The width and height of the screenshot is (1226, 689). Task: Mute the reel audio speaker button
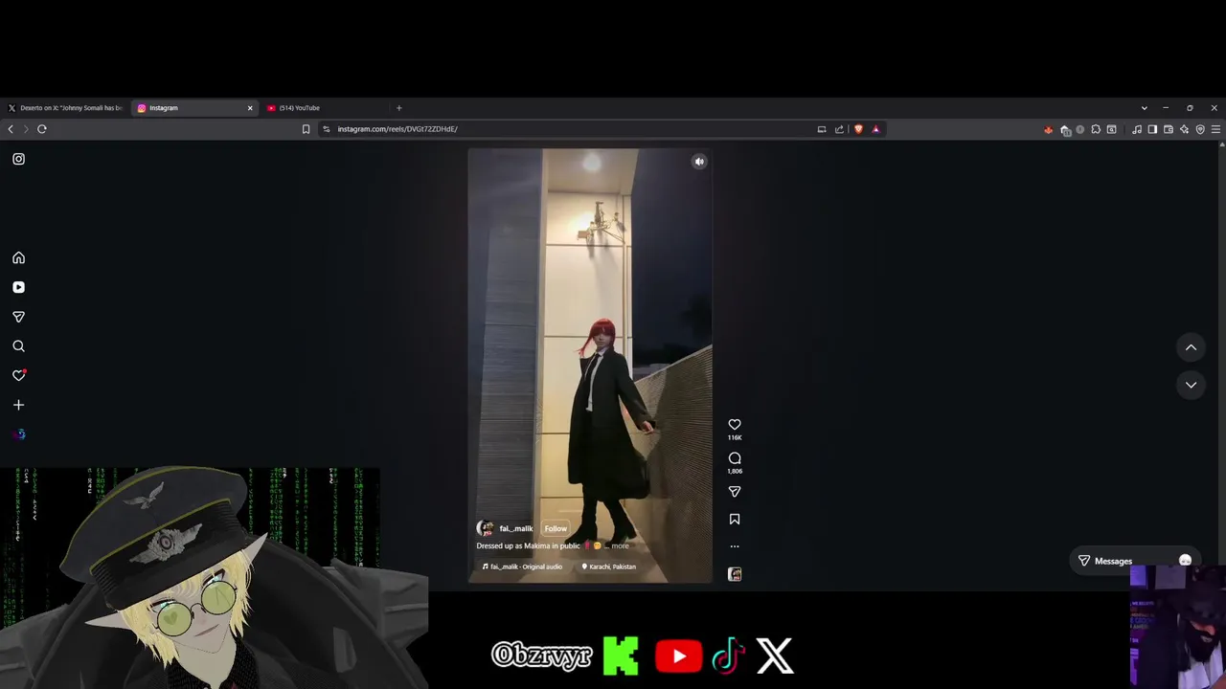(x=699, y=162)
